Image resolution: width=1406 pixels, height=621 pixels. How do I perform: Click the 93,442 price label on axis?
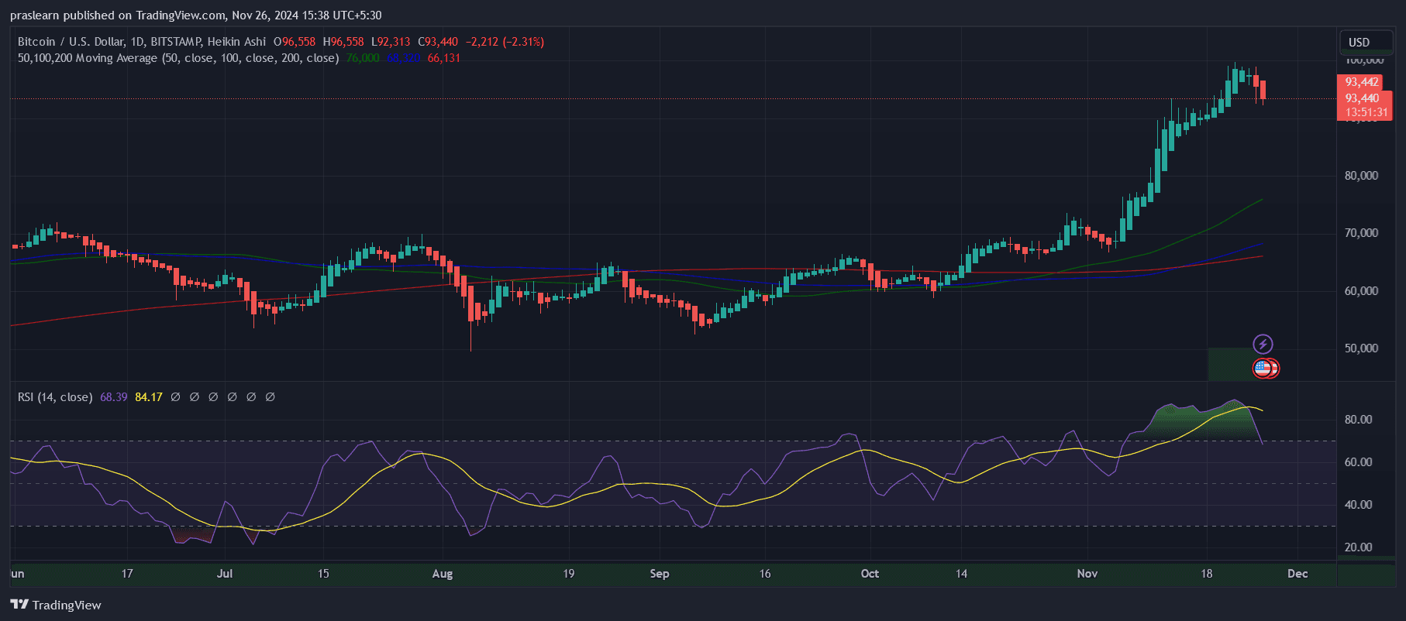[x=1361, y=82]
